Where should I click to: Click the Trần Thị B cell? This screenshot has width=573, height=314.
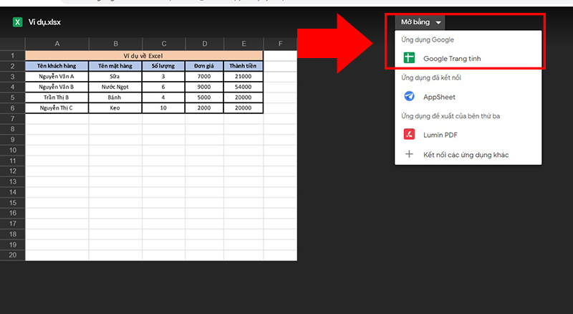click(57, 97)
